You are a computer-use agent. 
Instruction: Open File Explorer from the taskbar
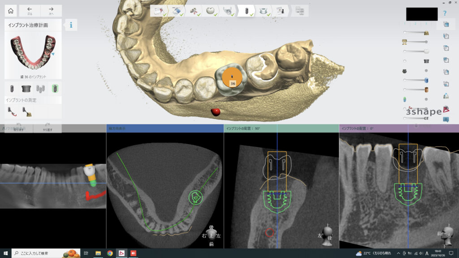[98, 254]
